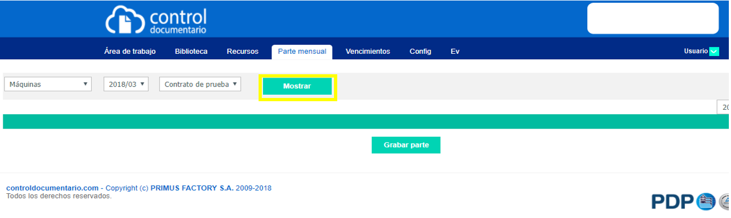
Task: Click the PDP logo text
Action: point(672,202)
